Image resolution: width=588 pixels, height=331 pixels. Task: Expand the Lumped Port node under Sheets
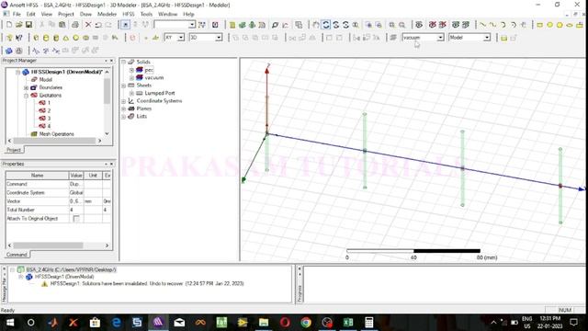pyautogui.click(x=131, y=93)
